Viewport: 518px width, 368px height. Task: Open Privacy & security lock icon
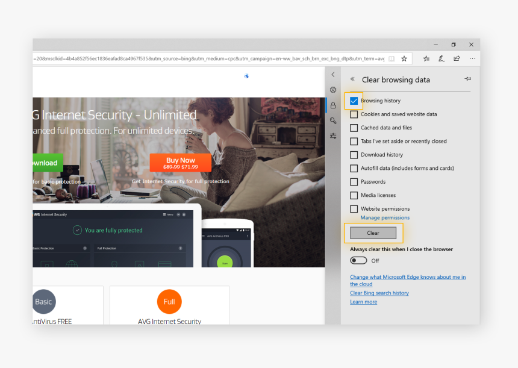pyautogui.click(x=333, y=105)
